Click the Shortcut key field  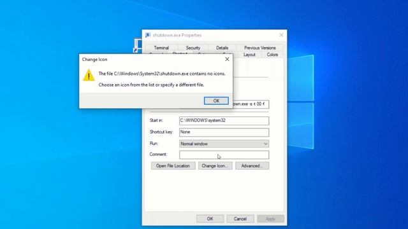224,132
